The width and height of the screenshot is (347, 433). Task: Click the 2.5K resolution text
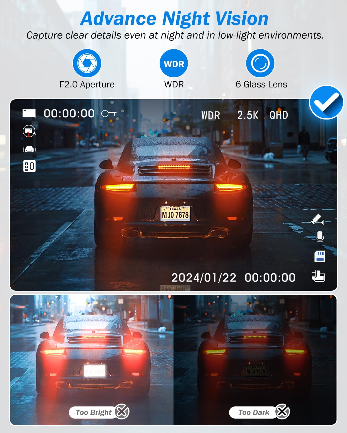[248, 115]
